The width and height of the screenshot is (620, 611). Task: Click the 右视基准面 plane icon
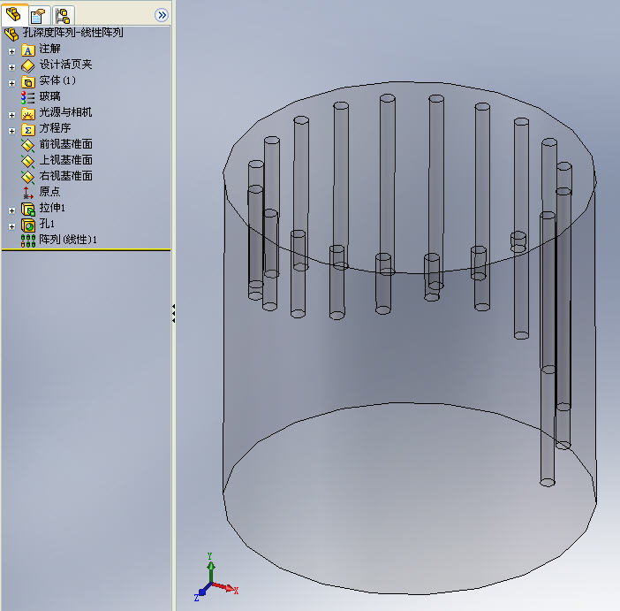point(27,177)
